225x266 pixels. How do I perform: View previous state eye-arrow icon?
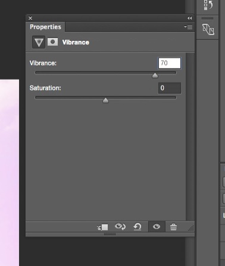tap(120, 227)
